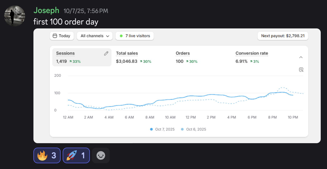Toggle Oct 6, 2025 series in legend
327x169 pixels.
coord(194,129)
